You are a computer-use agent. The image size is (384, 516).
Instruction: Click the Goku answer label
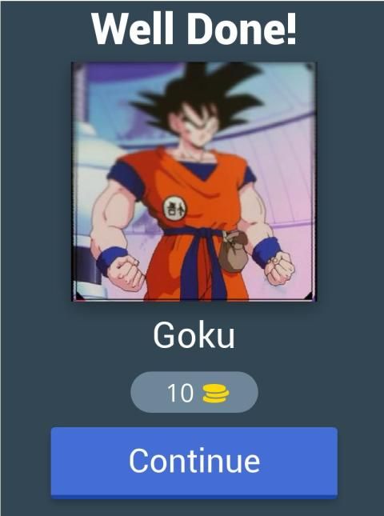pos(194,334)
